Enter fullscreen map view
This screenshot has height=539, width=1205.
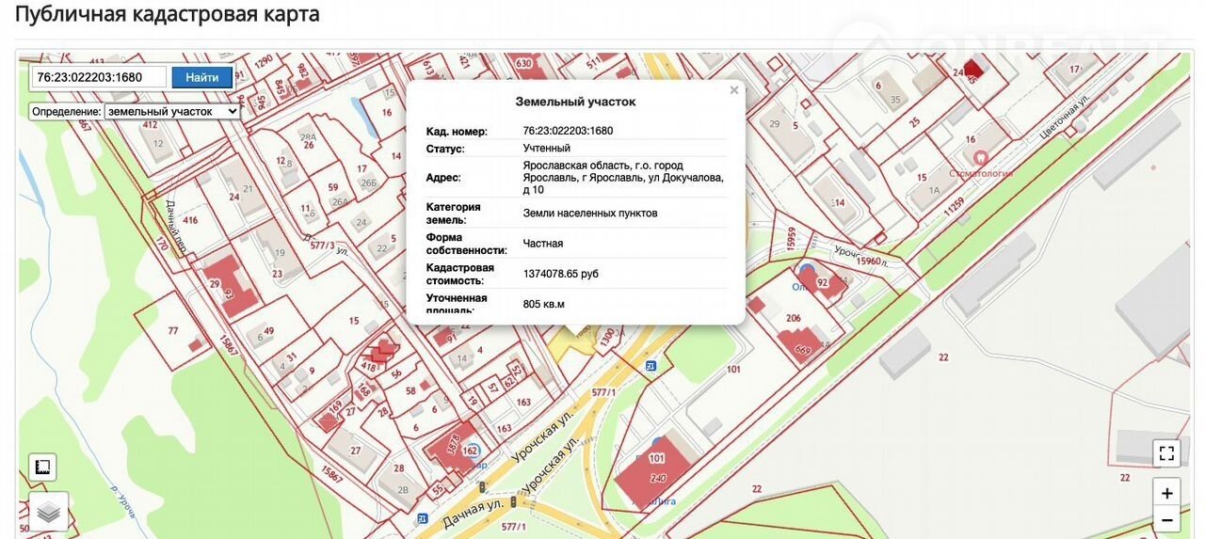coord(1166,453)
